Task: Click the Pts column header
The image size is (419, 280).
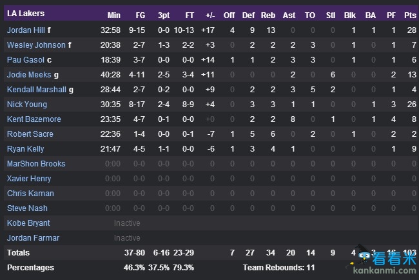Action: [410, 15]
